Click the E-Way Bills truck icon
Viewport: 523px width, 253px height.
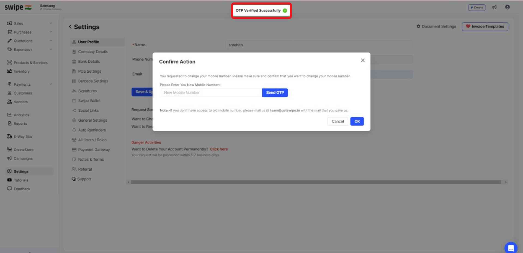click(x=10, y=137)
